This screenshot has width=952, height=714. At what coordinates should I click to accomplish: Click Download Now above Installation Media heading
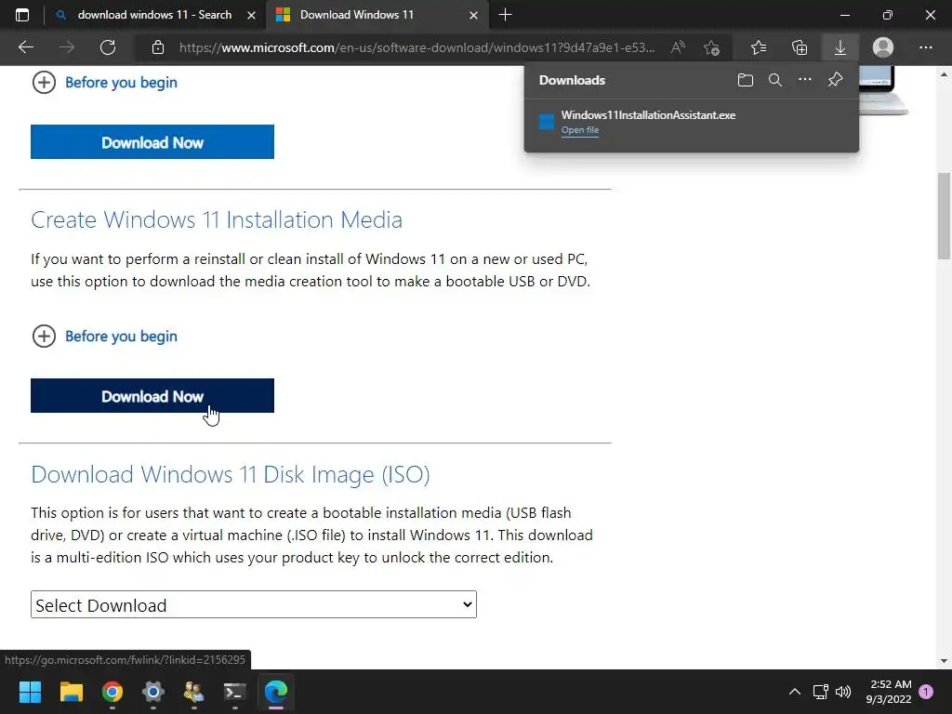(x=152, y=142)
